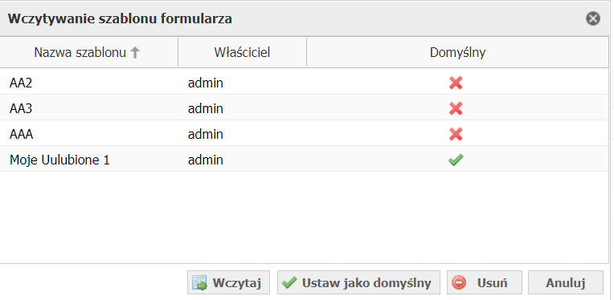Viewport: 614px width, 300px height.
Task: Click the red minus icon on Usuń
Action: (x=459, y=282)
